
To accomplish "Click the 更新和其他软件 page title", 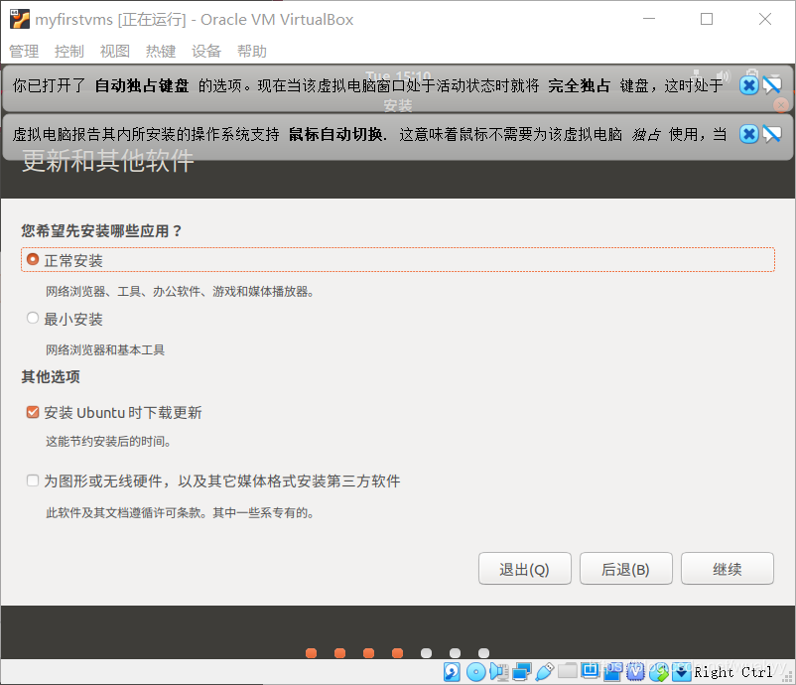I will click(108, 161).
